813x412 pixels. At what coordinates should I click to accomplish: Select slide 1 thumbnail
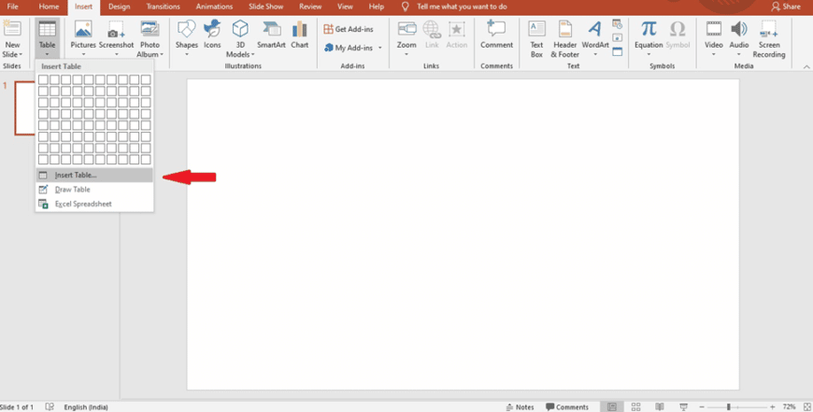click(24, 107)
